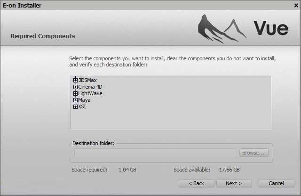Cancel the installation
Image resolution: width=301 pixels, height=196 pixels.
point(277,183)
